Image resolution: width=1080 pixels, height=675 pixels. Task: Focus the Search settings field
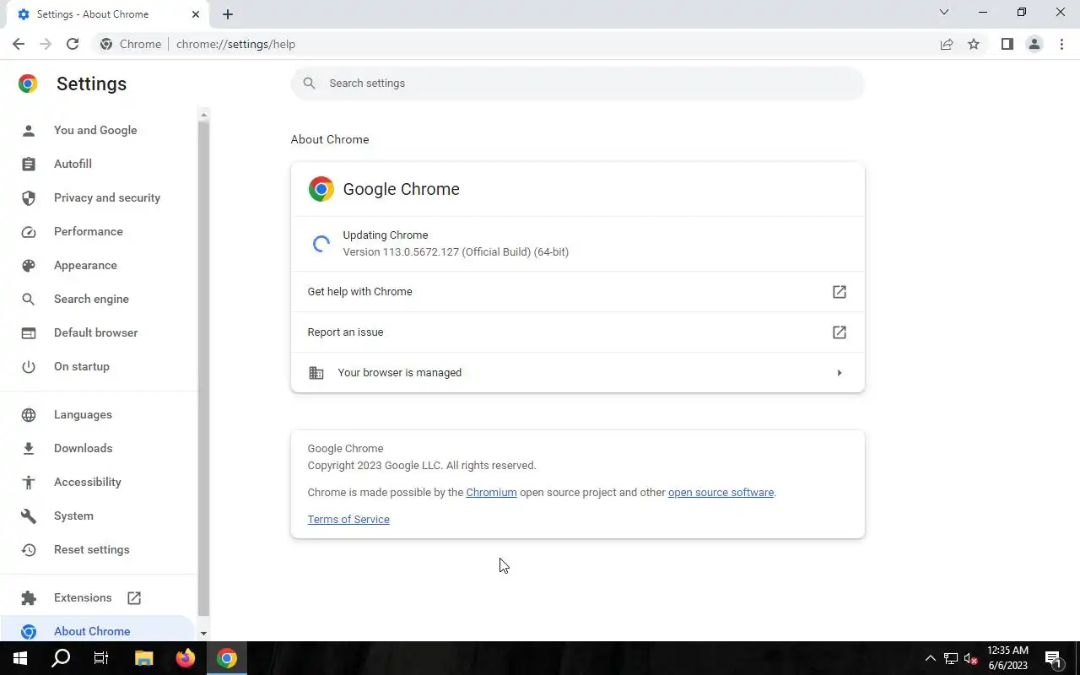point(578,83)
